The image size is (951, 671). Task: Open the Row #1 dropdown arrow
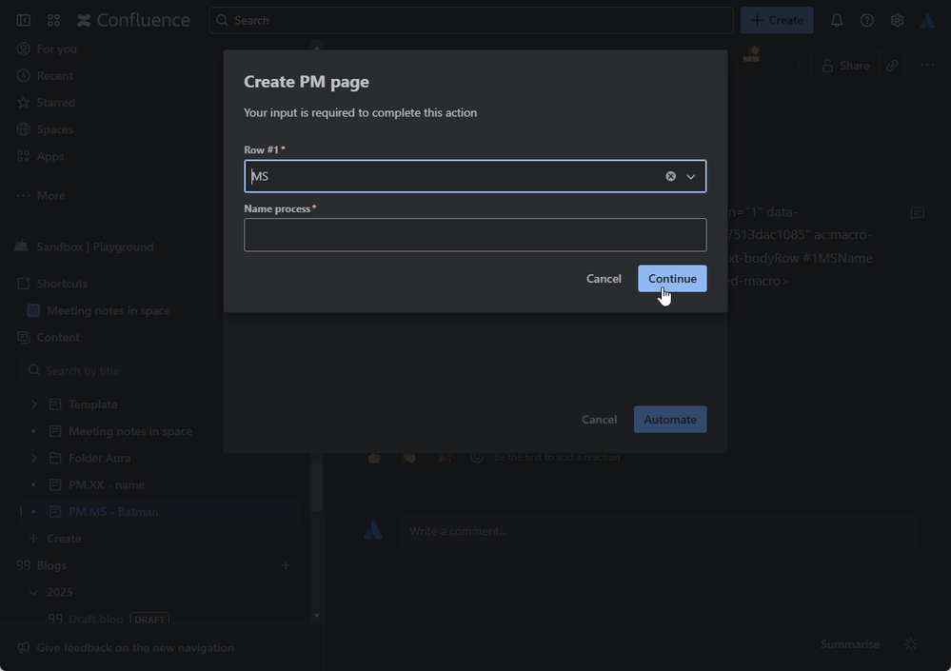click(691, 176)
